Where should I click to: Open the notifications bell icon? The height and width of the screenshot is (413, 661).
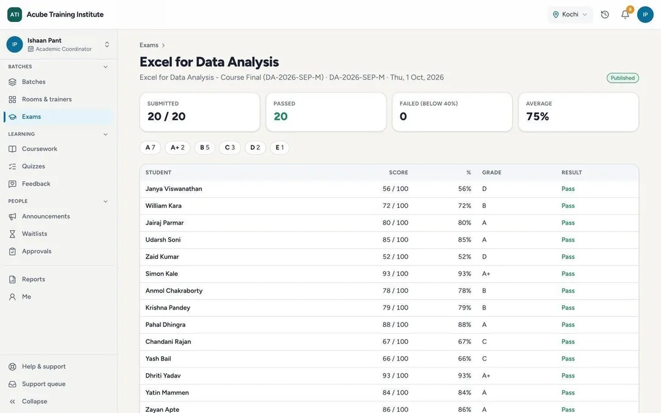click(625, 14)
